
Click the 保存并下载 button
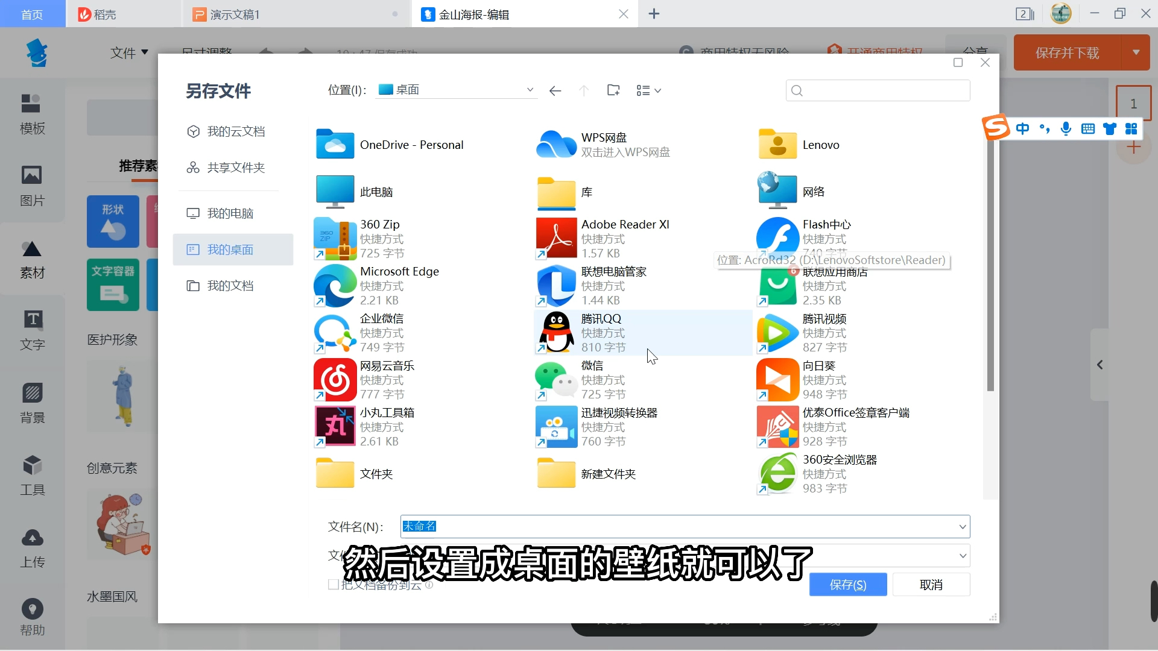tap(1068, 52)
